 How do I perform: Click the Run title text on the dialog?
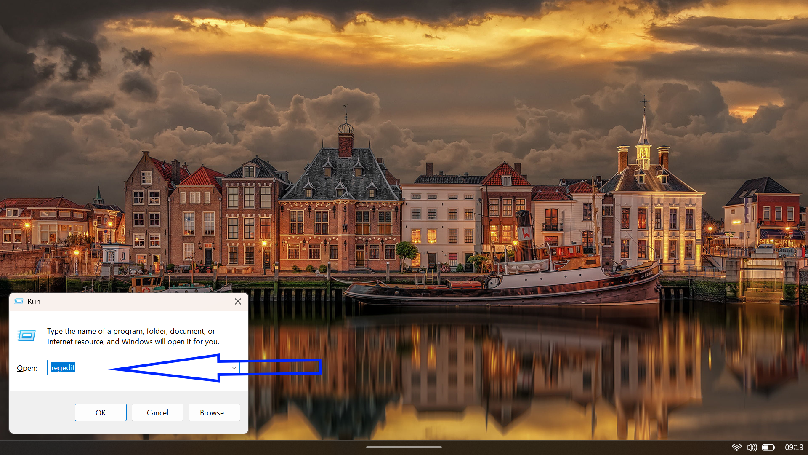(34, 301)
